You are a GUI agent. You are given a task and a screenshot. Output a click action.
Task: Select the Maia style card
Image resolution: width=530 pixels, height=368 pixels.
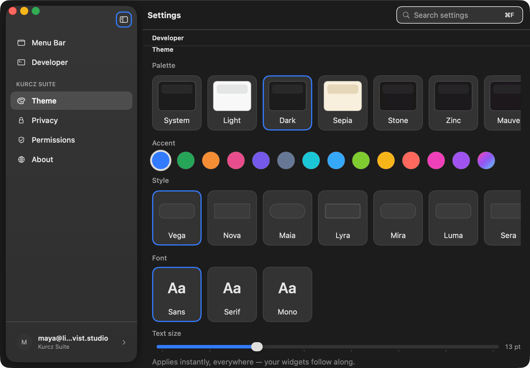[287, 218]
